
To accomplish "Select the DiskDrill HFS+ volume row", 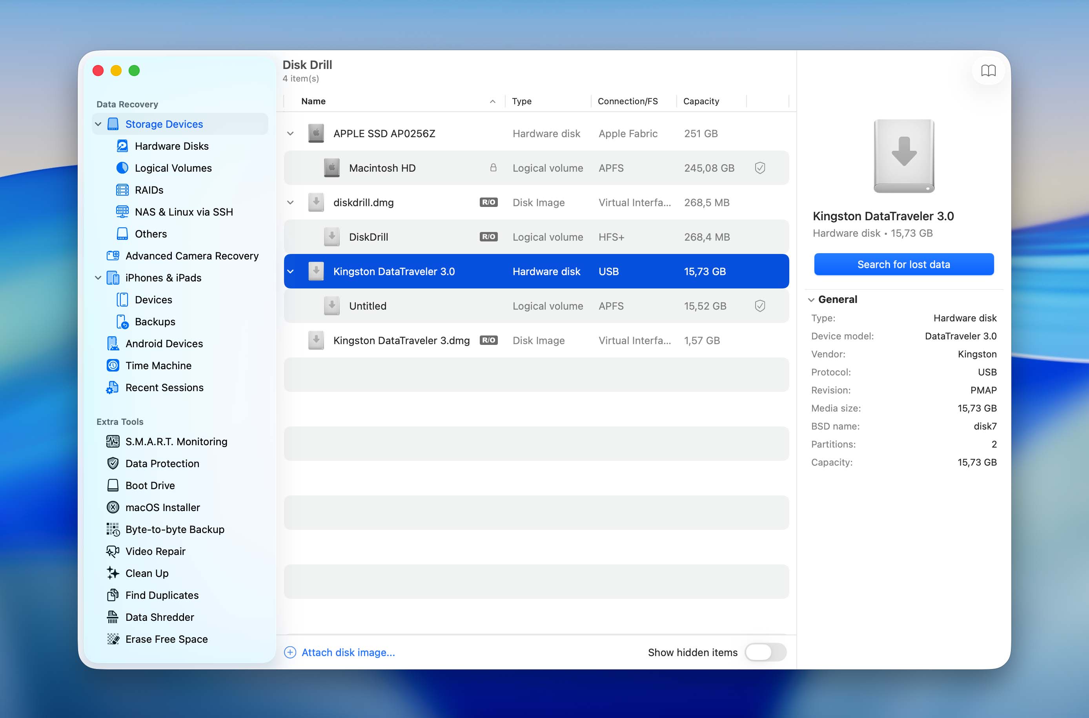I will click(x=536, y=237).
